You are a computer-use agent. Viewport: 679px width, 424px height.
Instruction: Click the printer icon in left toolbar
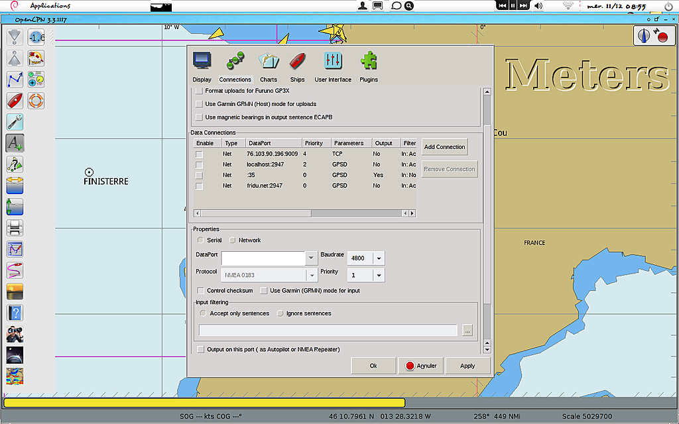pyautogui.click(x=15, y=228)
